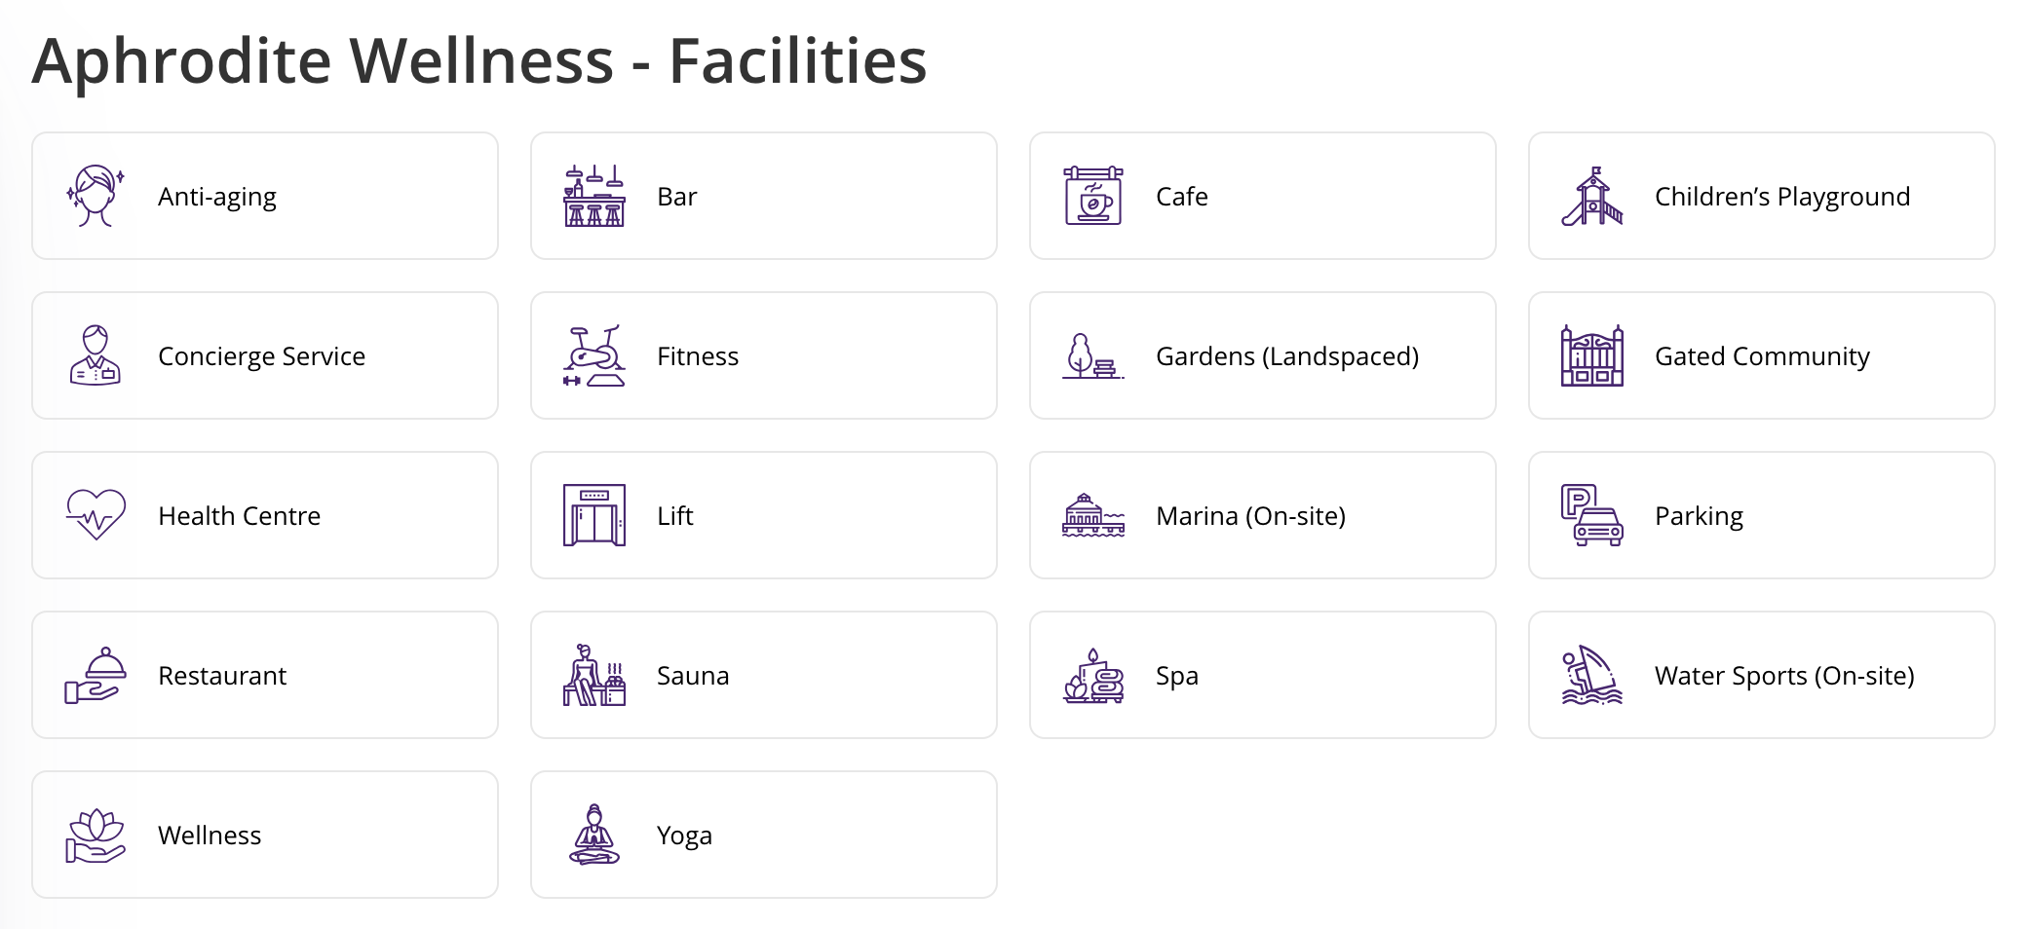Screen dimensions: 2027x929
Task: Click the Aphrodite Wellness - Facilities heading
Action: tap(479, 61)
